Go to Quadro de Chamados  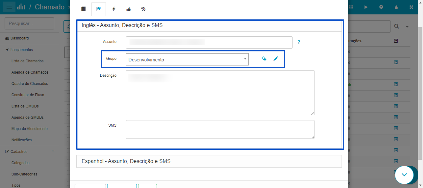(x=30, y=84)
